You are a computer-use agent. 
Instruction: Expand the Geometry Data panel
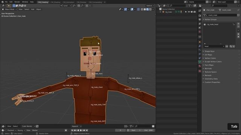click(x=211, y=79)
